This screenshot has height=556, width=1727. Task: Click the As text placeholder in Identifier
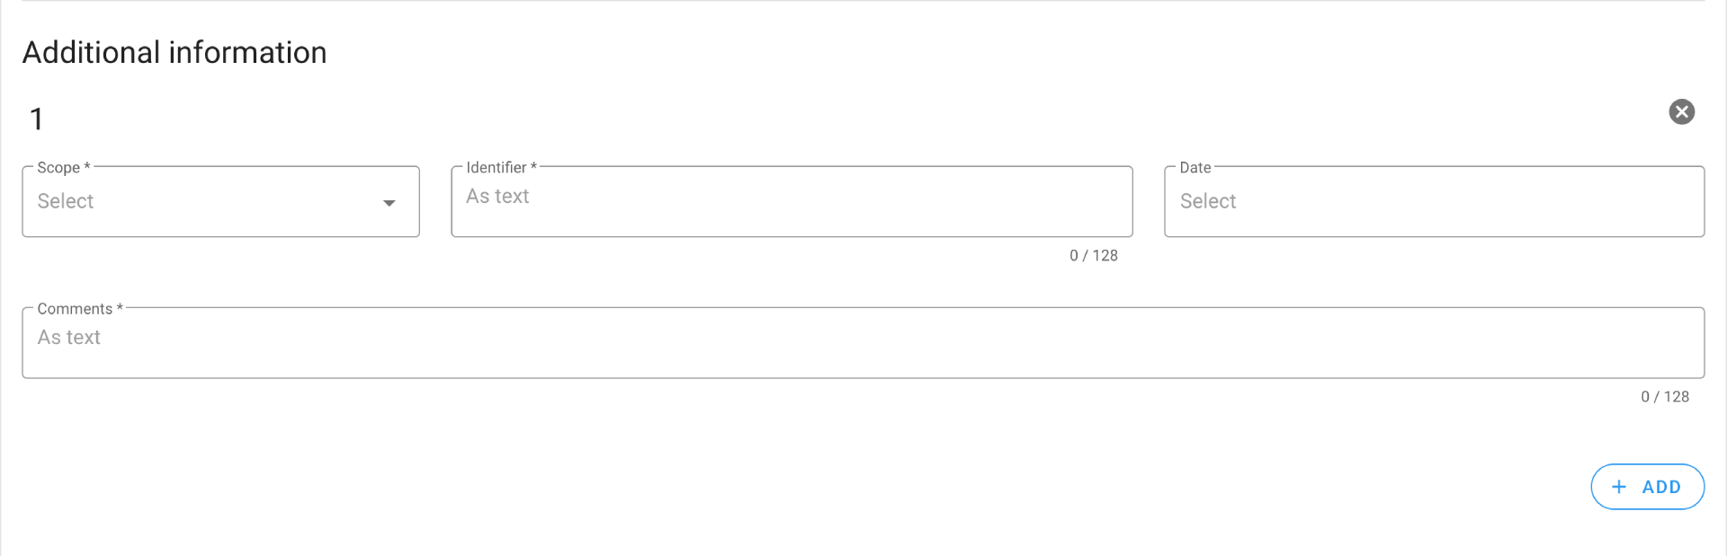click(497, 197)
